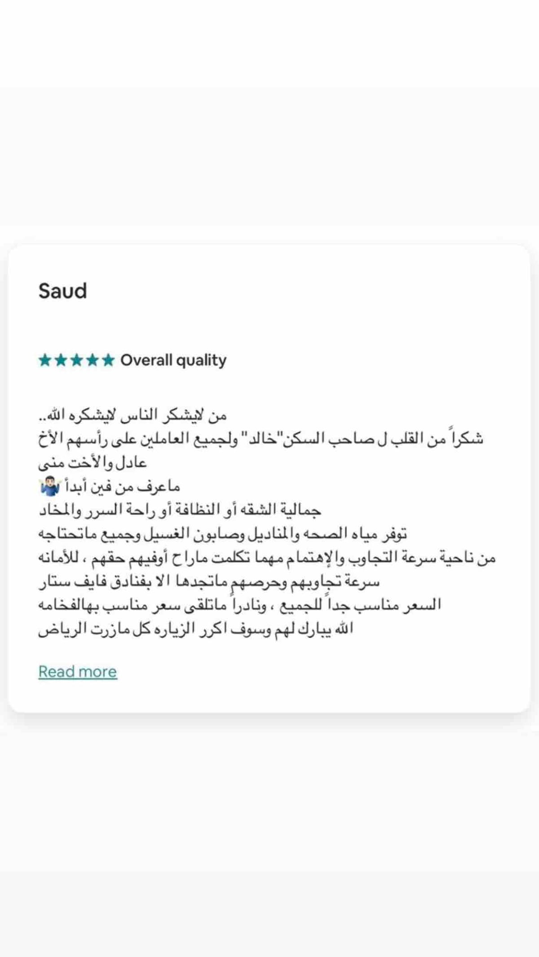This screenshot has height=957, width=539.
Task: Open the Read more link
Action: pos(78,672)
